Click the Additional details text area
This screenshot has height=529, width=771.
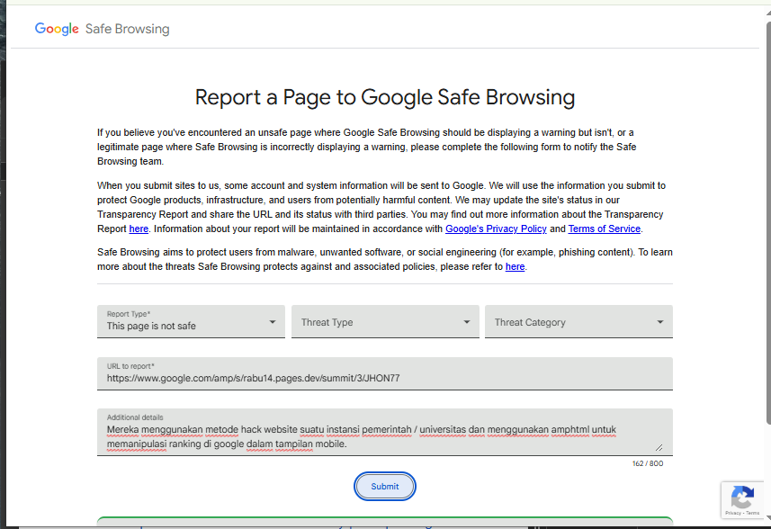(x=385, y=432)
